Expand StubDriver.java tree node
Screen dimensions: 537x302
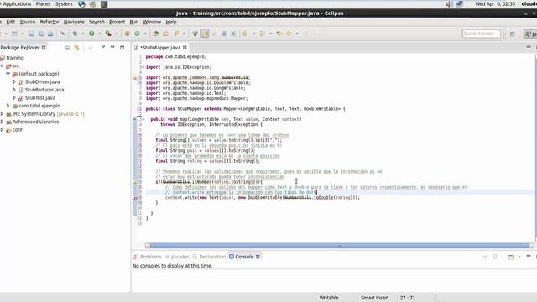point(14,81)
